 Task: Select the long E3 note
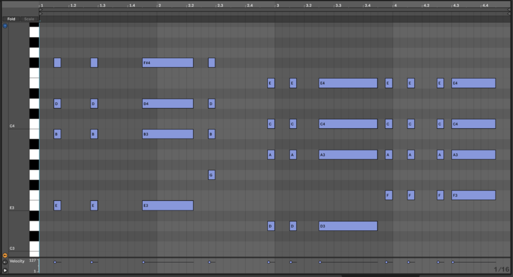[168, 205]
